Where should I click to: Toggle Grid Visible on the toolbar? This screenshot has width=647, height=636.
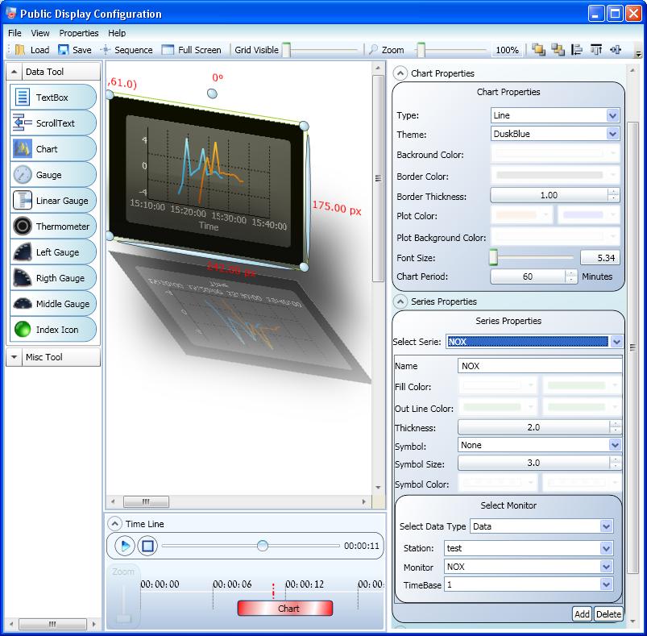tap(255, 49)
